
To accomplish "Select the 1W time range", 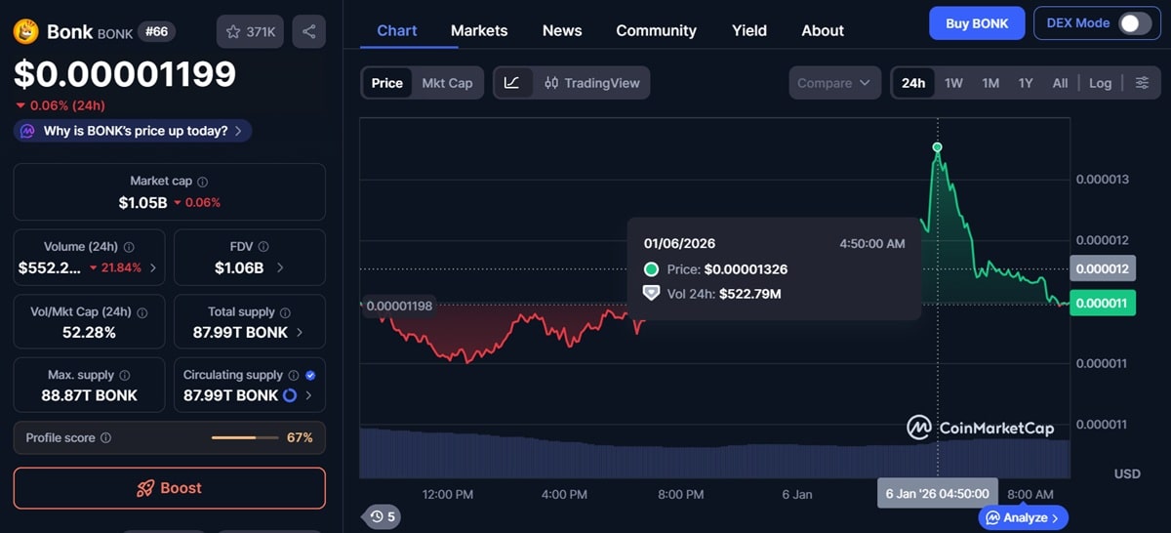I will click(x=953, y=83).
